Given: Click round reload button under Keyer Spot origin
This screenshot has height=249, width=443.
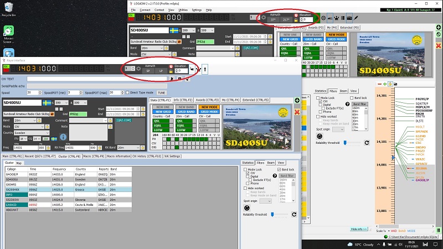Looking at the screenshot, I should (246, 208).
